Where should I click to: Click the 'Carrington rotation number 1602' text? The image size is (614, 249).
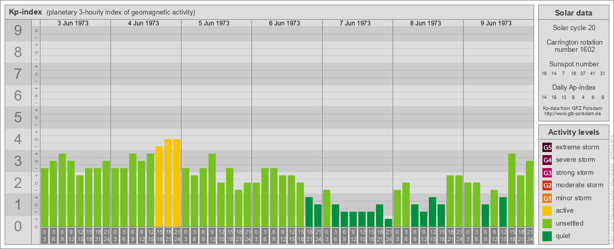tap(574, 46)
